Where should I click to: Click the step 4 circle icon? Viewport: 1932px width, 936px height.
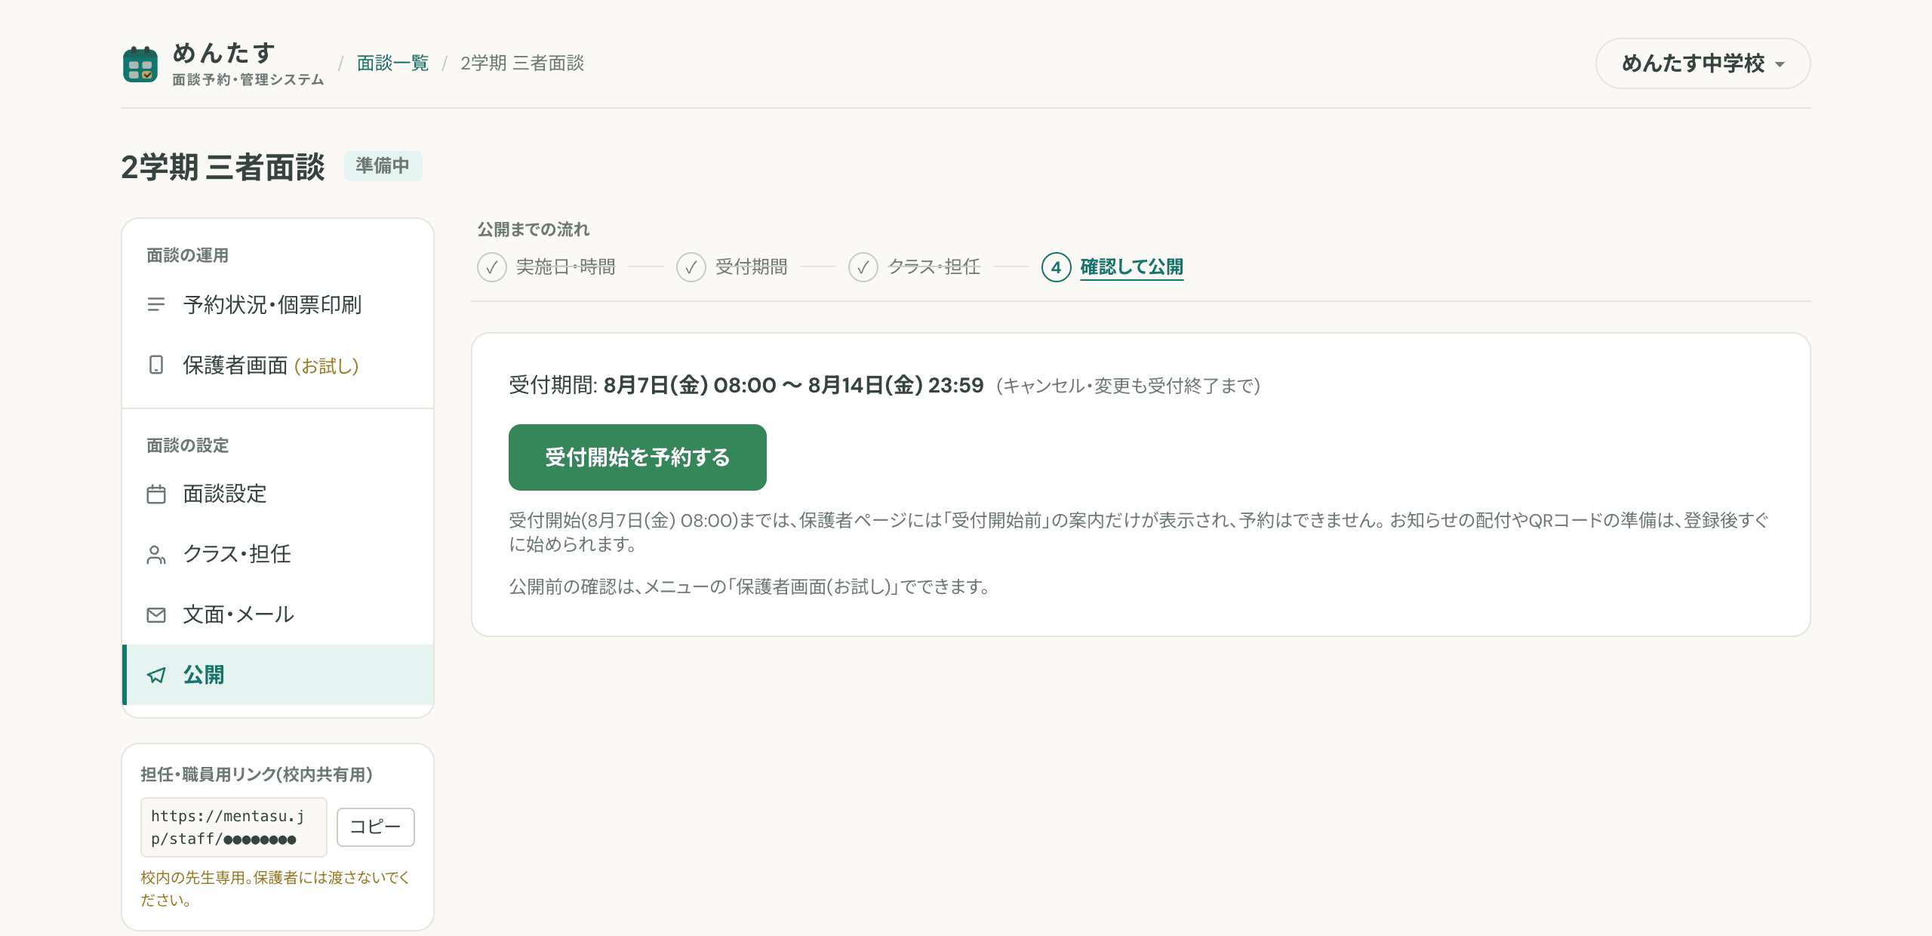tap(1056, 267)
